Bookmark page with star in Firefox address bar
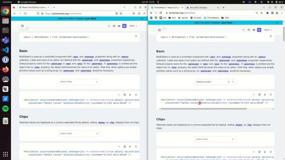Viewport: 285px width, 160px height. [x=121, y=14]
